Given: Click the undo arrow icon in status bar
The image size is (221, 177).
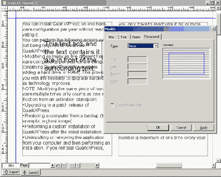Looking at the screenshot, I should coord(58,165).
